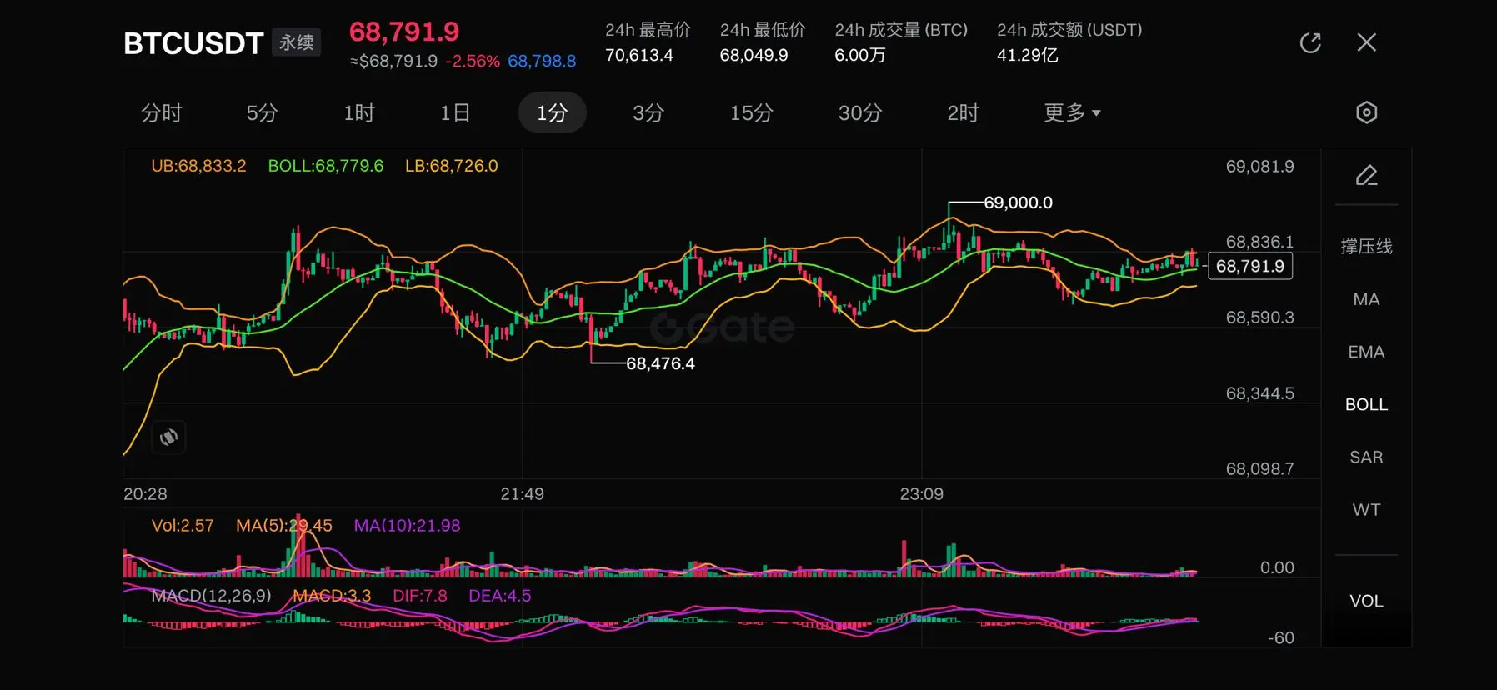
Task: Open chart settings hexagon icon
Action: pos(1366,112)
